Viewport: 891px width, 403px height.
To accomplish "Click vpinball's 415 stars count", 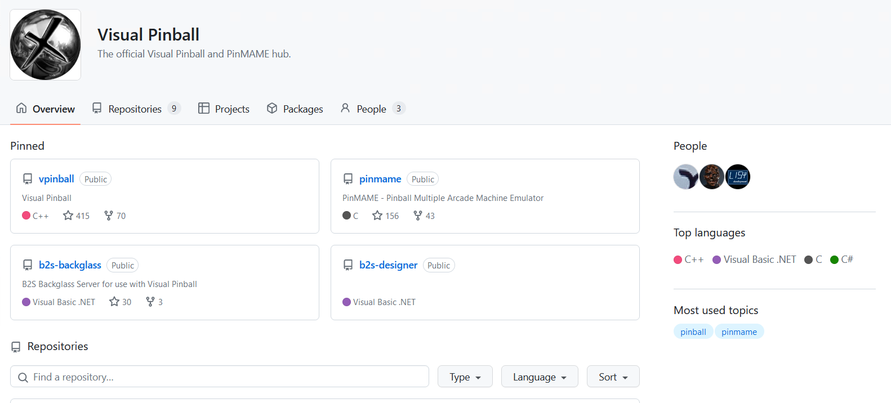I will pyautogui.click(x=83, y=216).
